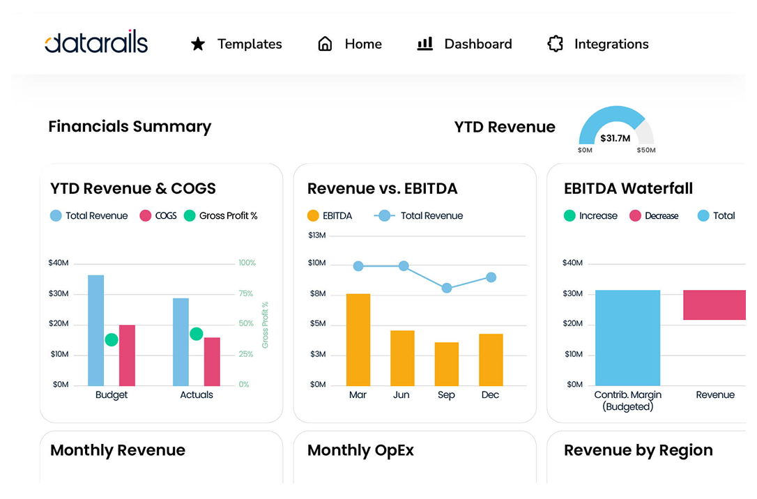Go to the Home page link
This screenshot has height=499, width=757.
[x=363, y=44]
